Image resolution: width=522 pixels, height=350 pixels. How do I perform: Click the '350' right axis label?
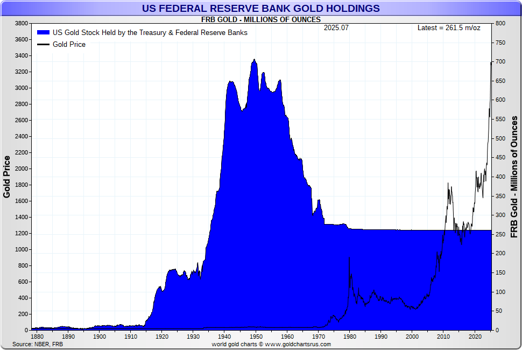(500, 196)
